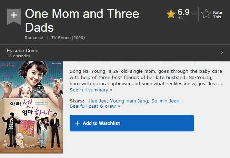Click the One Mom and Three Dads title
This screenshot has height=158, width=230.
tap(82, 20)
